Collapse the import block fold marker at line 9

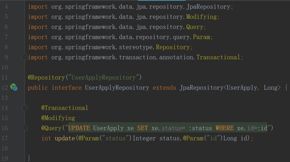click(25, 57)
